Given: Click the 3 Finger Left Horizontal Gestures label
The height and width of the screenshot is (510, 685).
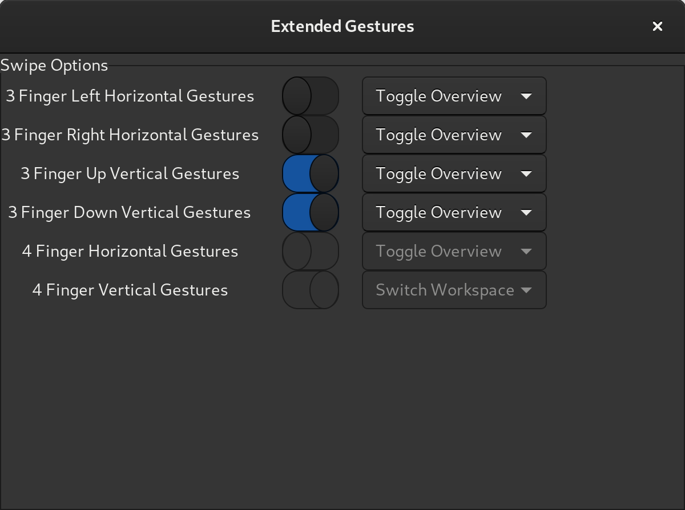Looking at the screenshot, I should pyautogui.click(x=130, y=96).
